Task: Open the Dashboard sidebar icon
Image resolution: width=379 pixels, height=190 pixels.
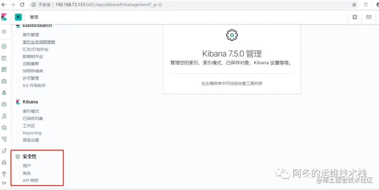Action: click(4, 70)
